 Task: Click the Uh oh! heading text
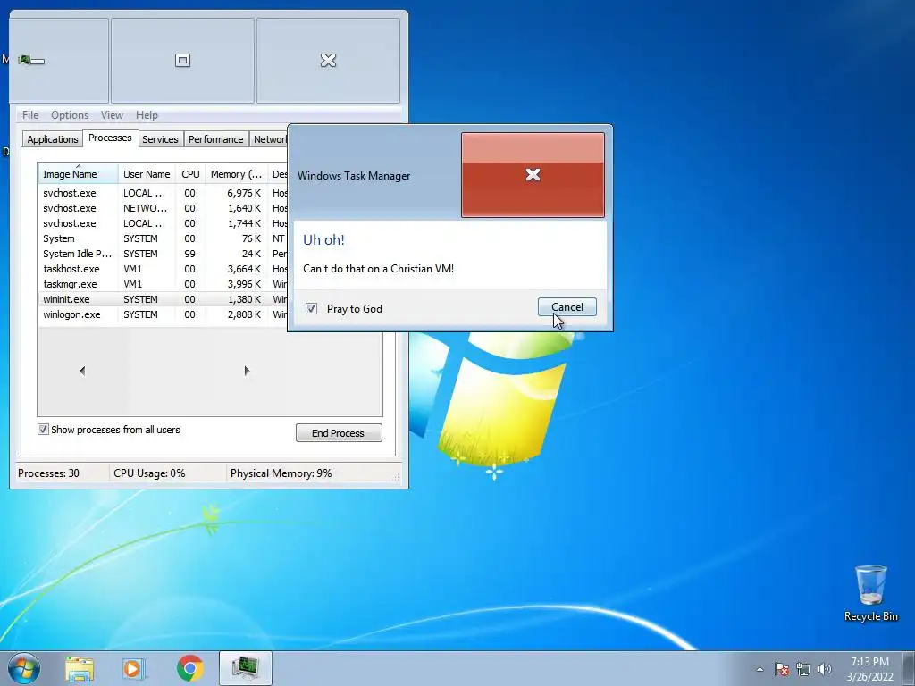323,239
